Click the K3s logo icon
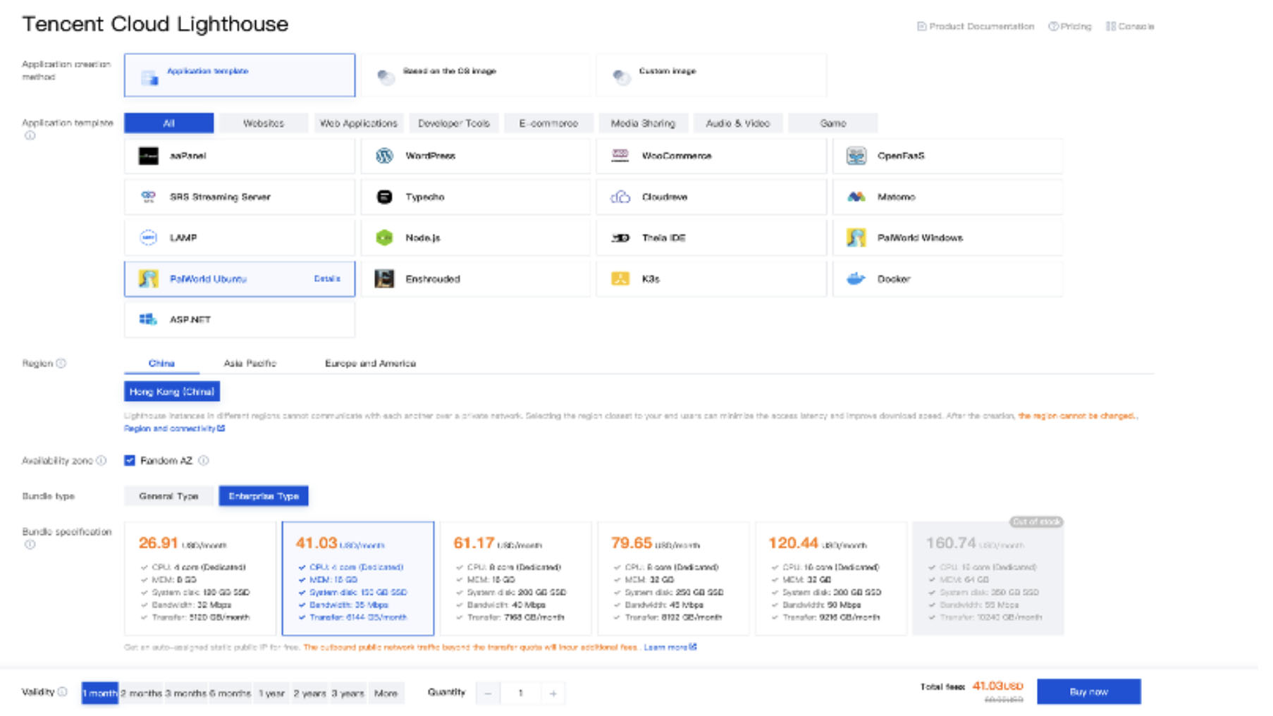 (620, 278)
